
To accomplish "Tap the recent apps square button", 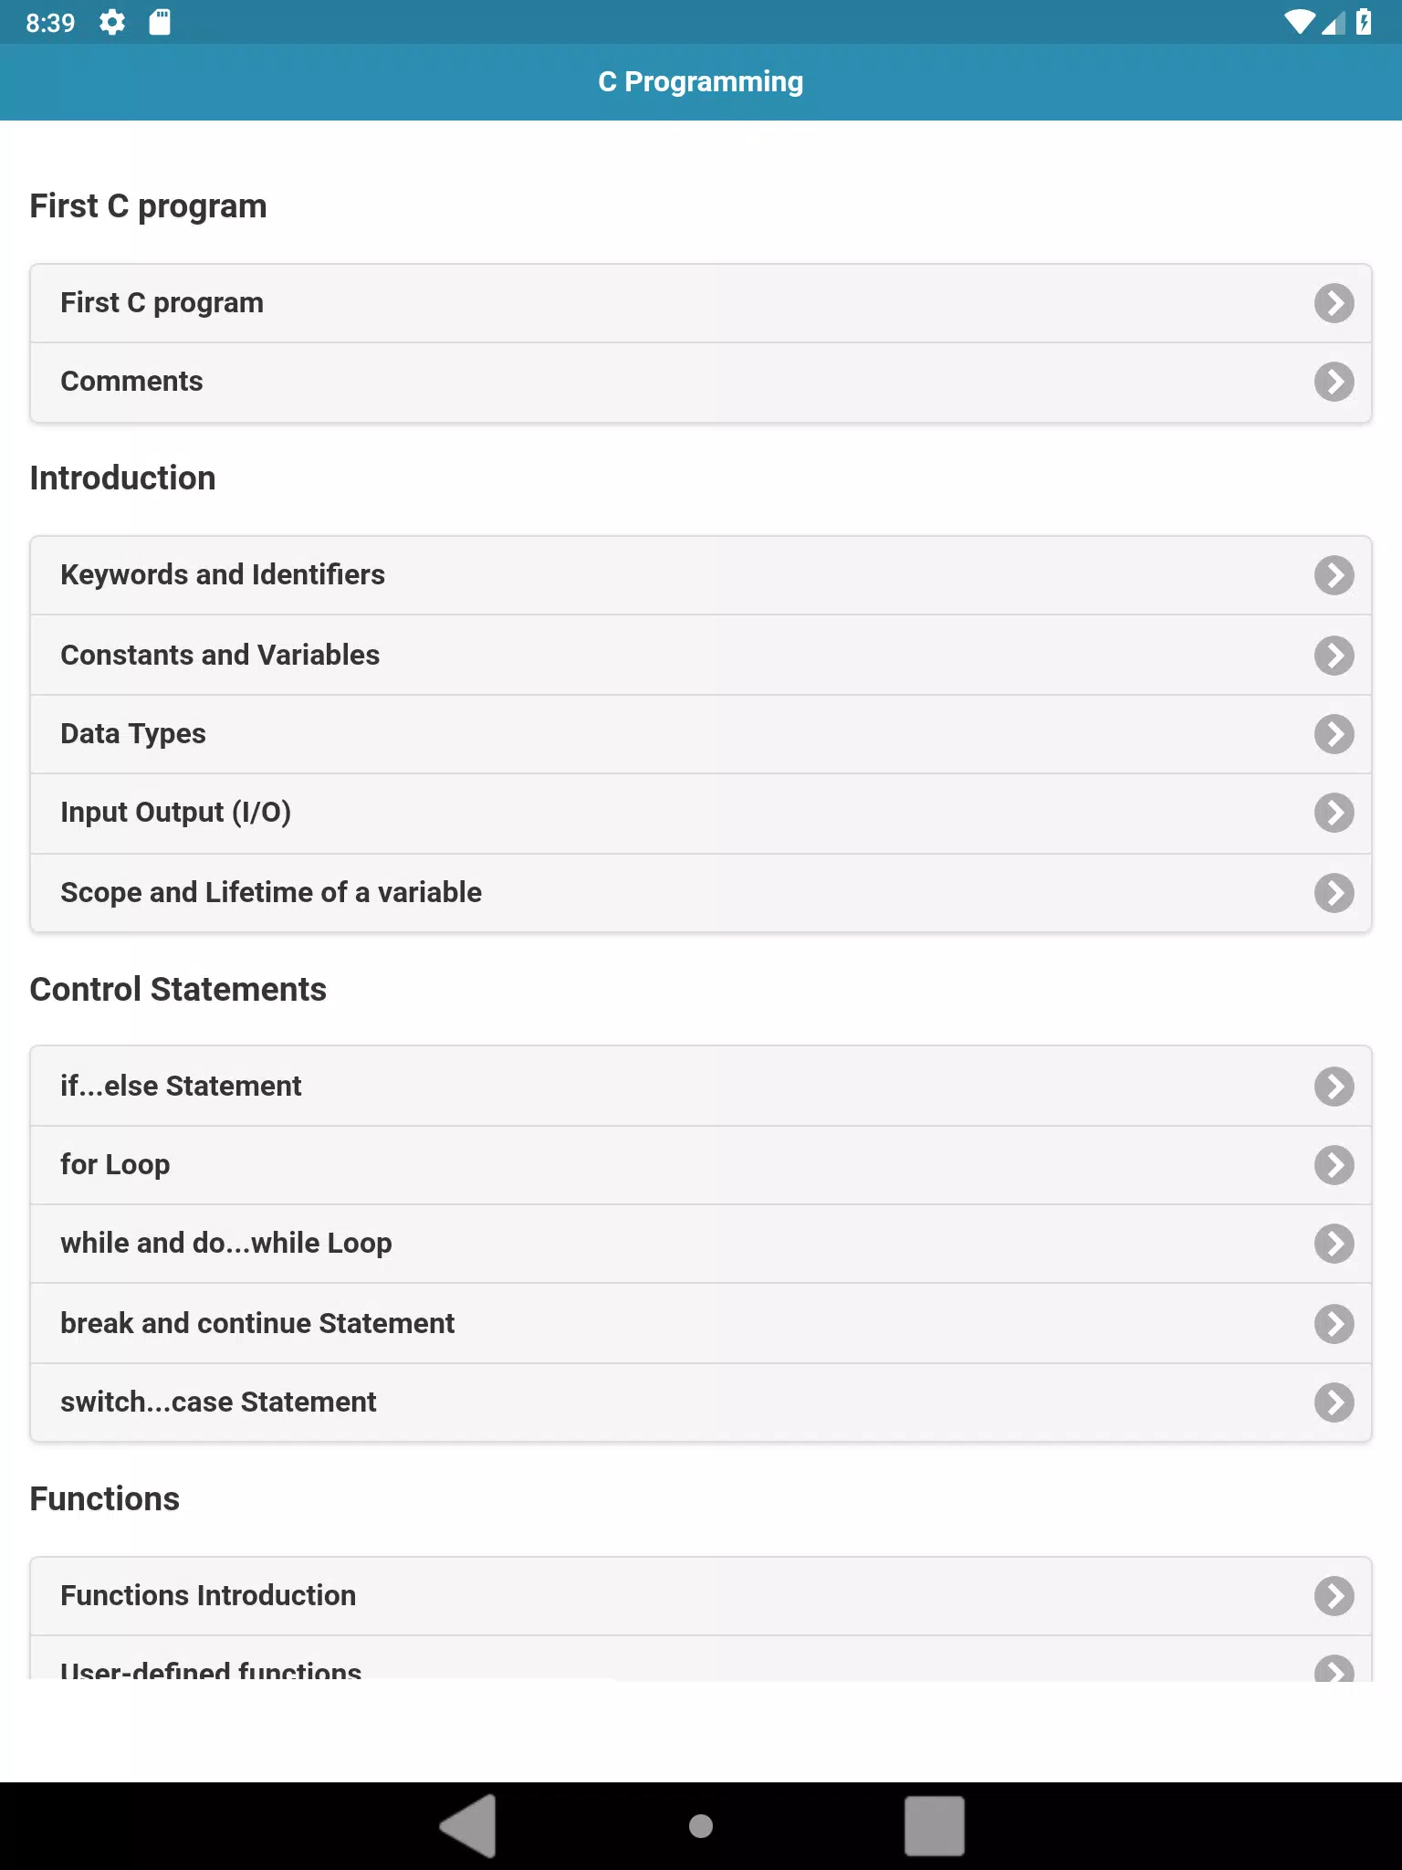I will [934, 1826].
